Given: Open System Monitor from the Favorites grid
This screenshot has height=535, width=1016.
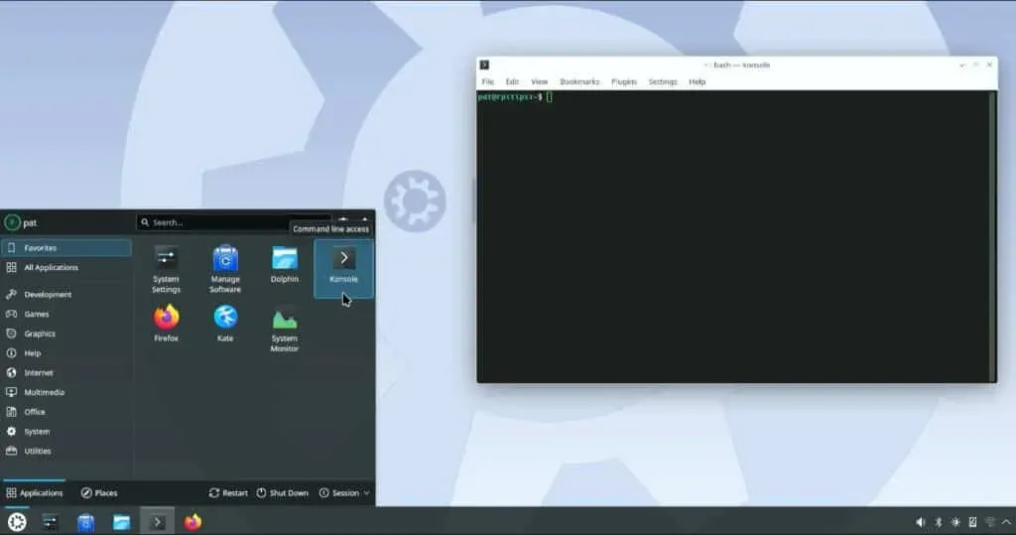Looking at the screenshot, I should click(x=285, y=329).
